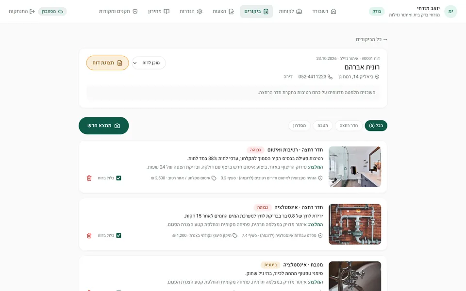Click the price tag icon on איטום מקלחון
The width and height of the screenshot is (466, 291).
[x=214, y=178]
